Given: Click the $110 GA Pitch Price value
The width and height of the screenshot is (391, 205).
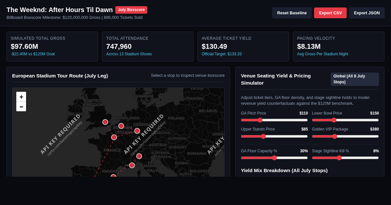Looking at the screenshot, I should point(304,113).
